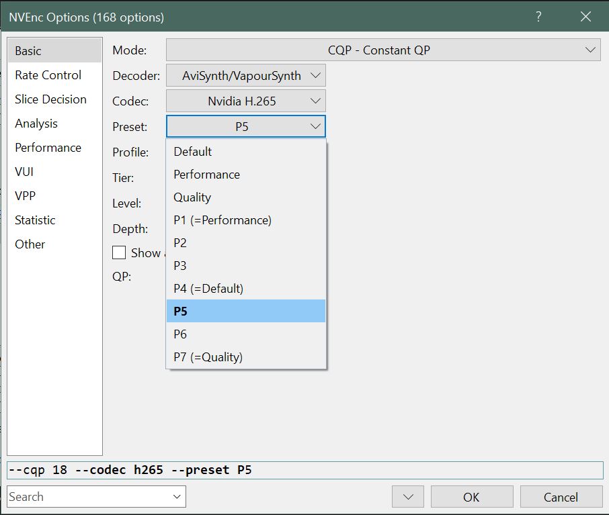Open the Other section
The height and width of the screenshot is (515, 609).
click(x=54, y=244)
